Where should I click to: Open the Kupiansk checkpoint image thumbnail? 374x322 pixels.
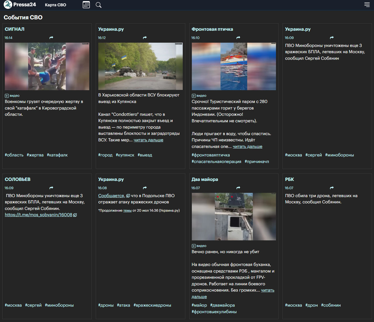[x=140, y=66]
